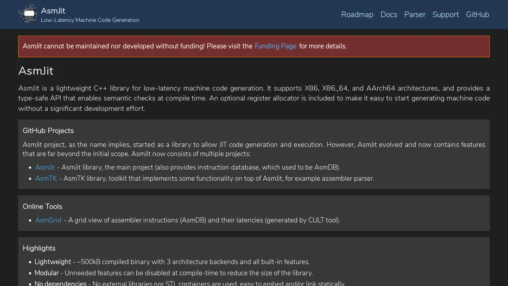Open the AsmTK project link
Screen dimensions: 508x286
pos(46,179)
